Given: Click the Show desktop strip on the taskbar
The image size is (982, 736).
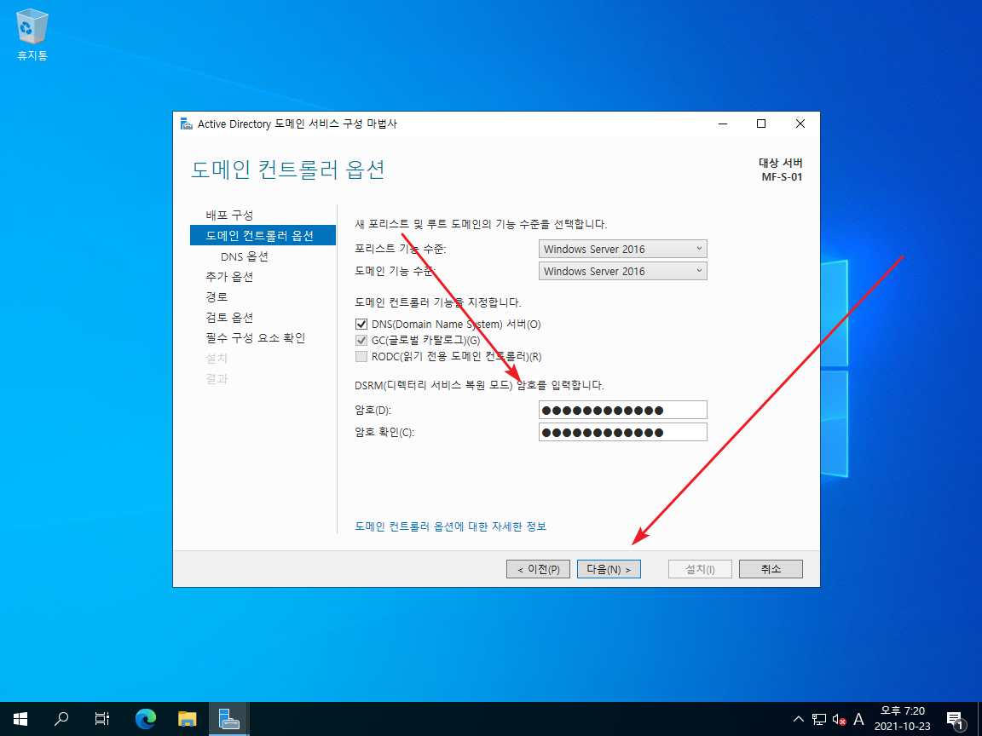Looking at the screenshot, I should click(979, 719).
